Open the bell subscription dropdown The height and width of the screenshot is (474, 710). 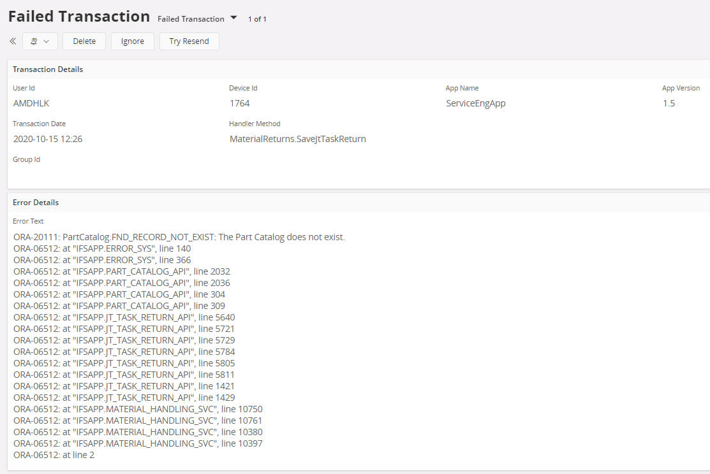point(40,41)
